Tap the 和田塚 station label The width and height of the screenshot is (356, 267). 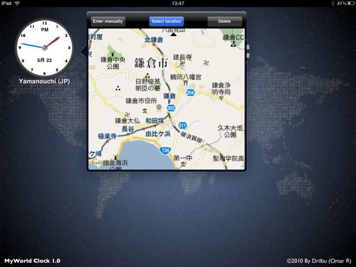(x=155, y=121)
